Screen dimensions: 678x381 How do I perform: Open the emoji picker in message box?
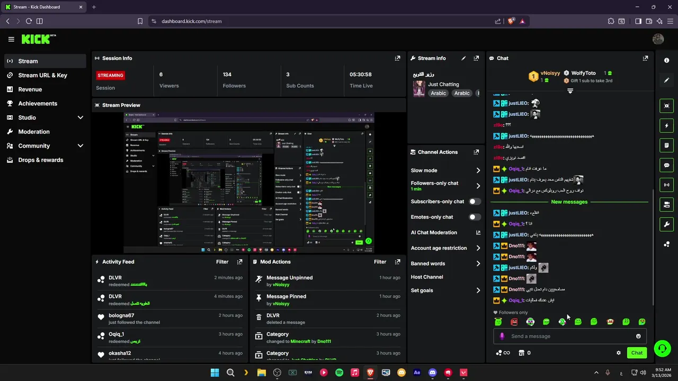638,336
